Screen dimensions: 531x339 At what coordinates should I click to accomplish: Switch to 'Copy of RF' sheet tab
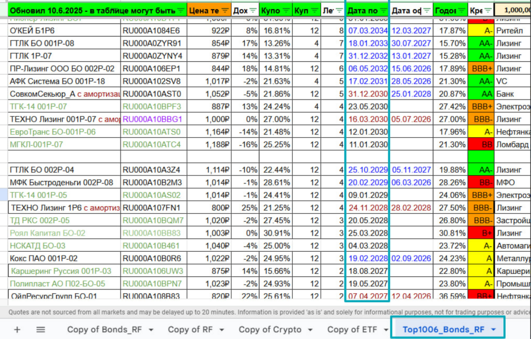190,329
